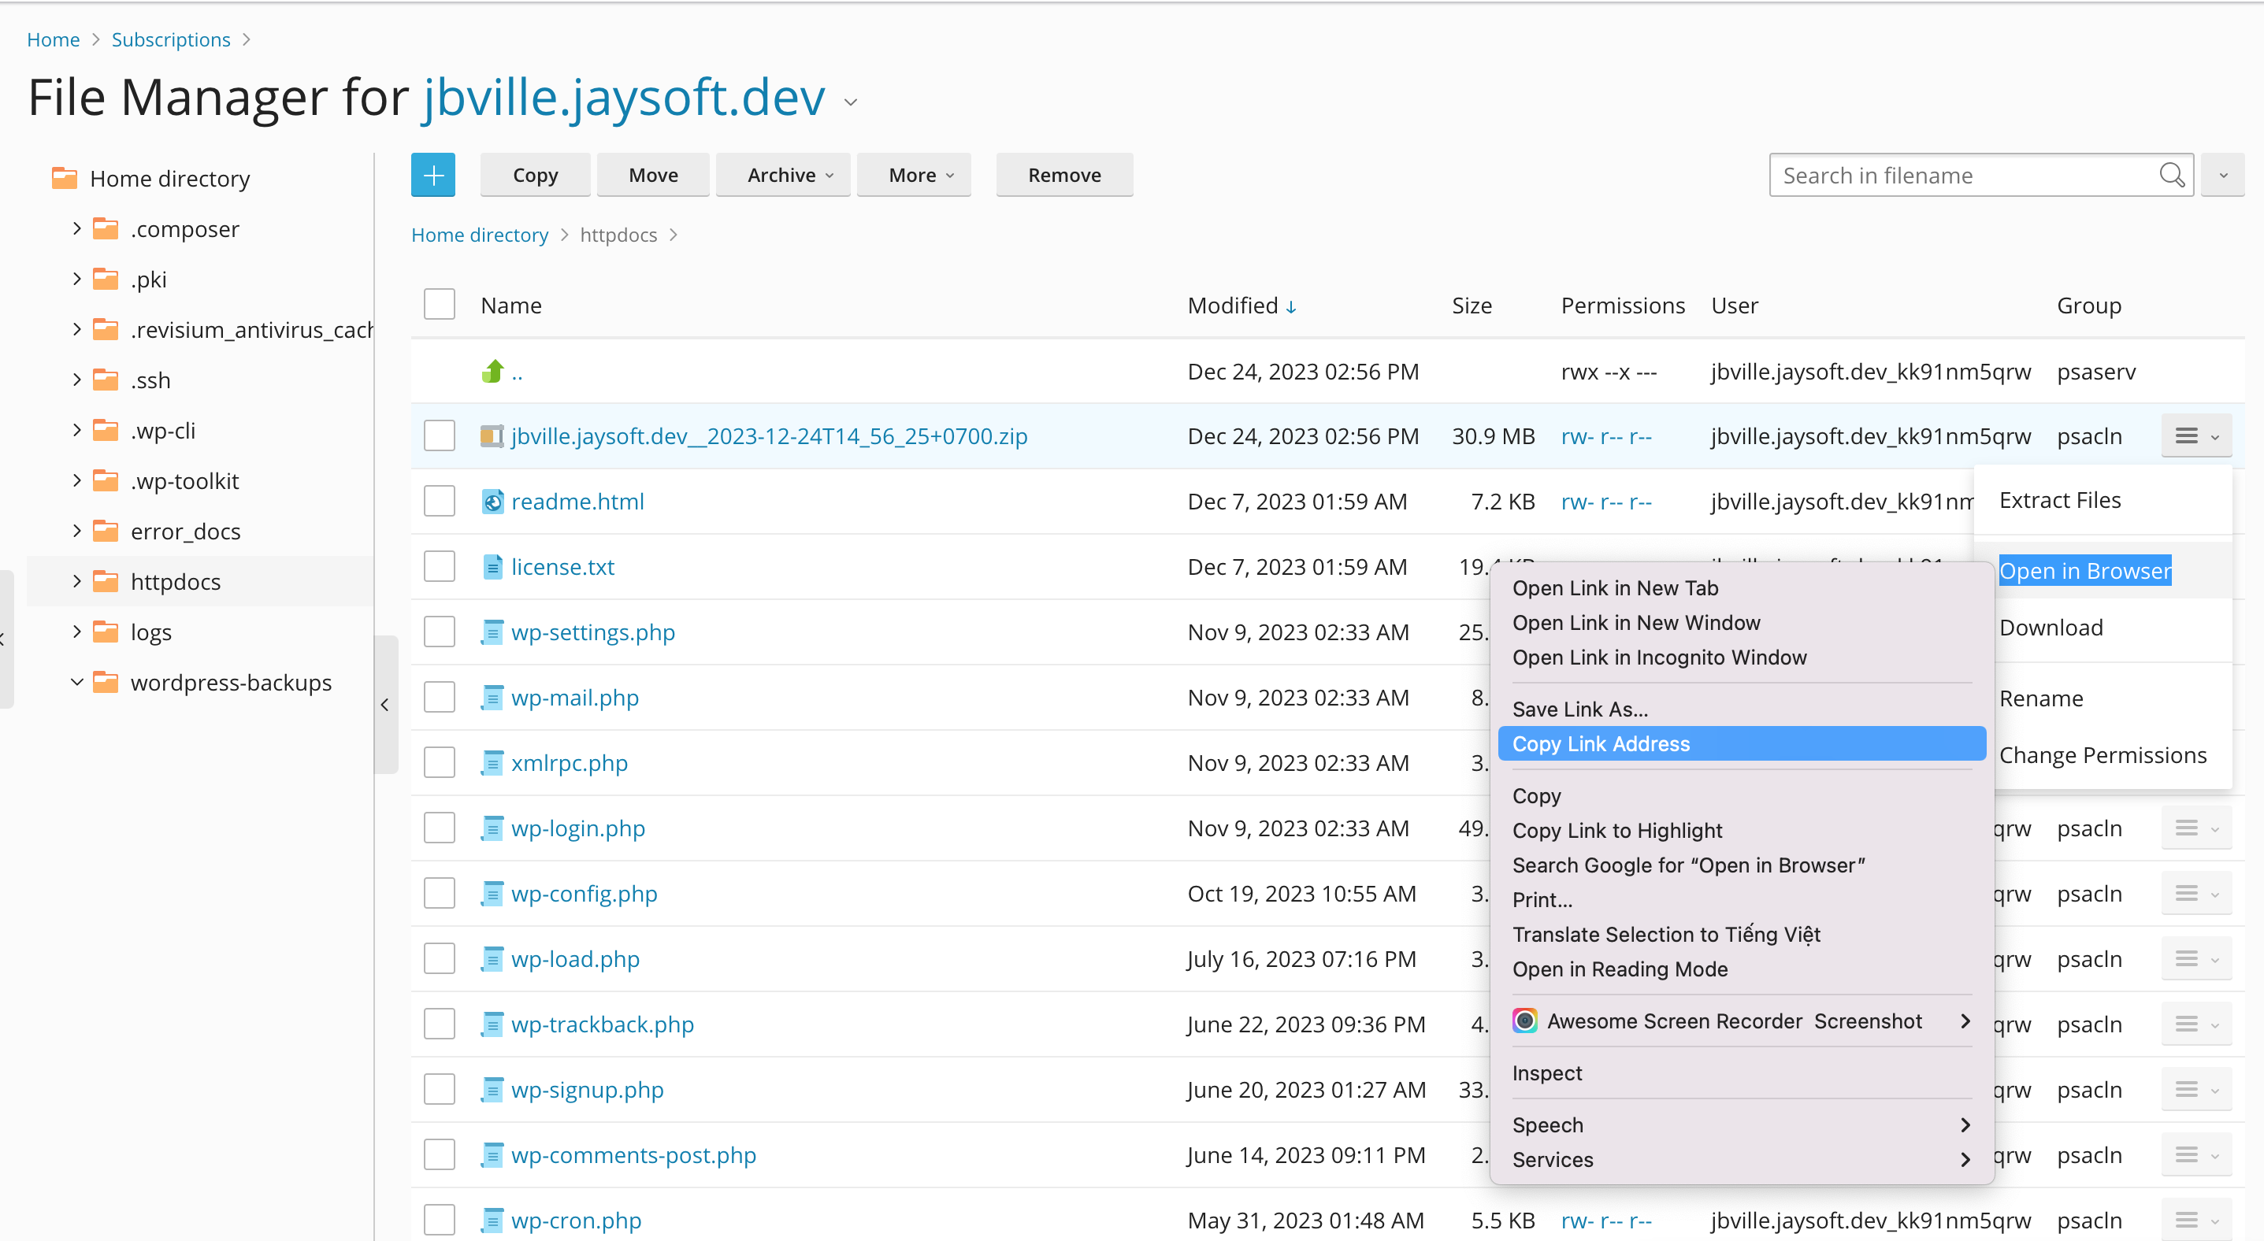This screenshot has height=1241, width=2264.
Task: Check the select-all header checkbox
Action: (440, 305)
